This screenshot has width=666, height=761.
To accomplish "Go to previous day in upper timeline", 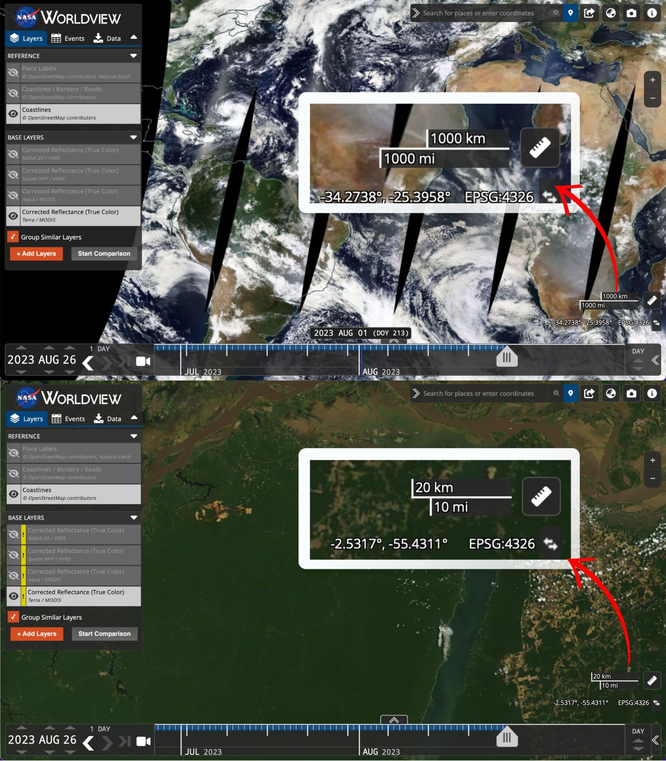I will point(88,363).
